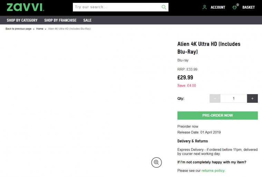Viewport: 262px width, 177px height.
Task: Increase quantity with plus button
Action: [252, 99]
